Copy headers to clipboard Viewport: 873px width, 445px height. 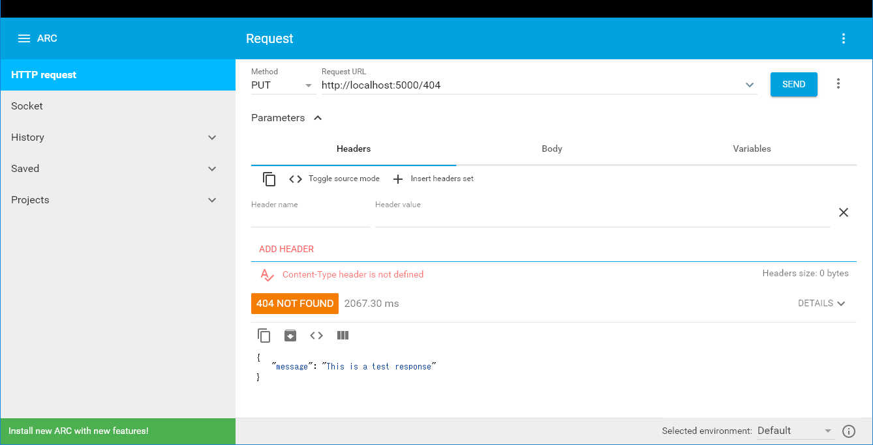click(269, 179)
